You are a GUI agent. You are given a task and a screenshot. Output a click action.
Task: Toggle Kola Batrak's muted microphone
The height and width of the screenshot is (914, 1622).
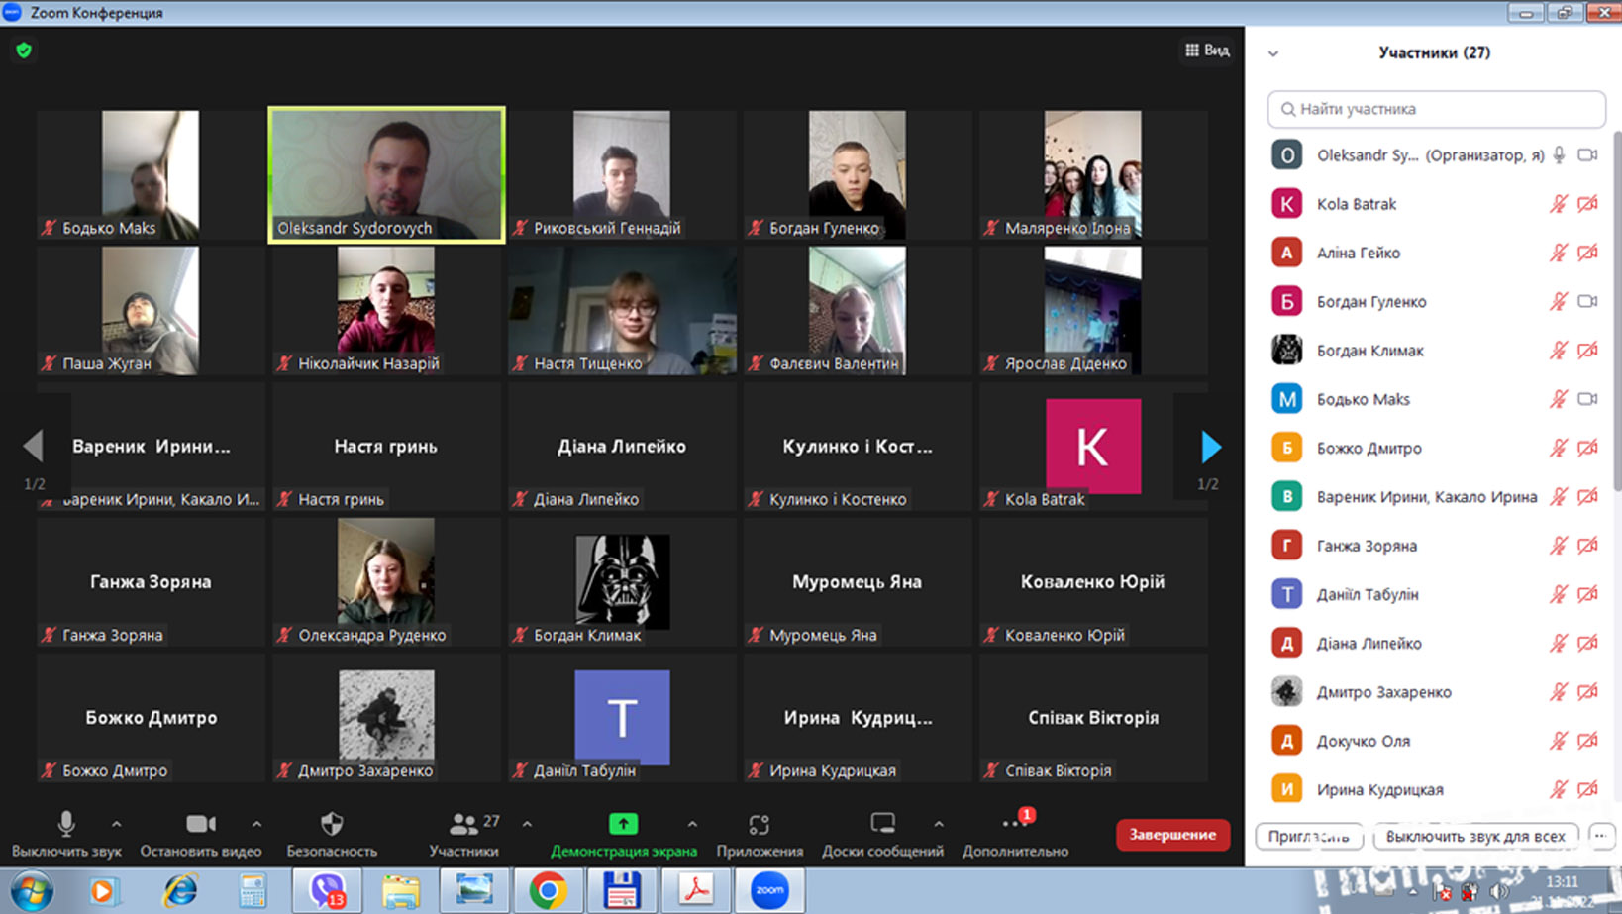coord(1558,204)
